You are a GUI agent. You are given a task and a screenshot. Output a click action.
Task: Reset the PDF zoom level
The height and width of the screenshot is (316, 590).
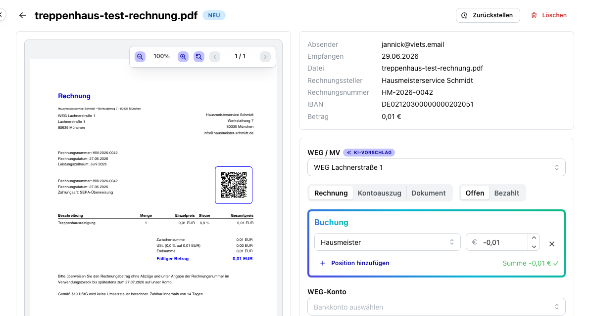pos(198,57)
